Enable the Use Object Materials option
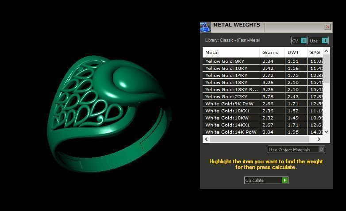346x211 pixels. coord(296,150)
